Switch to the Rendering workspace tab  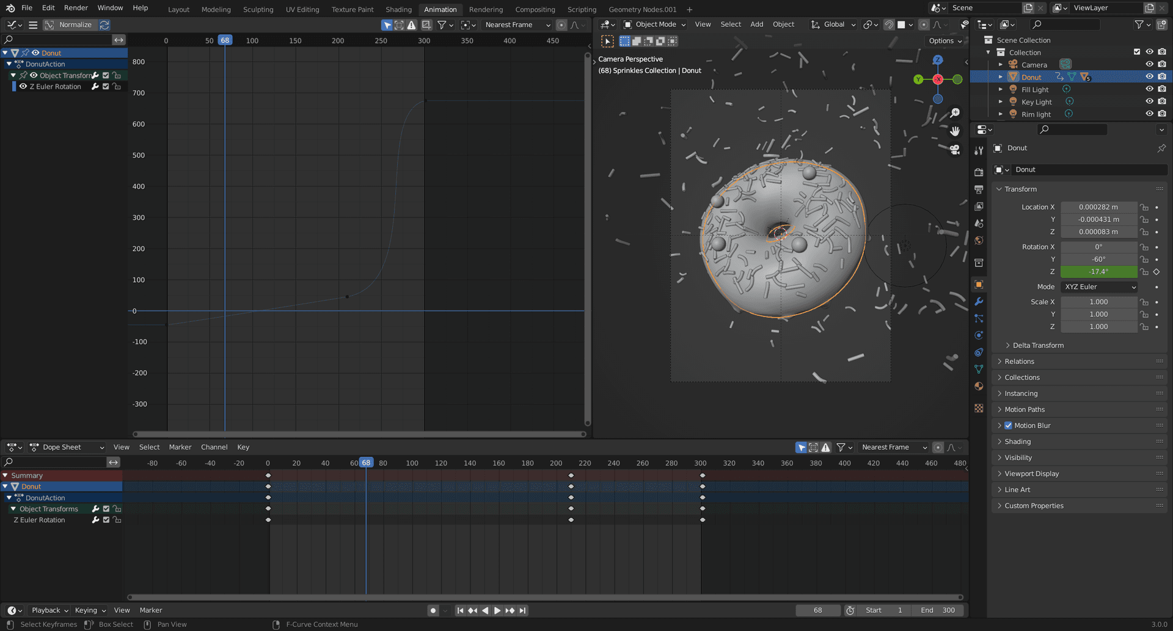[x=486, y=9]
